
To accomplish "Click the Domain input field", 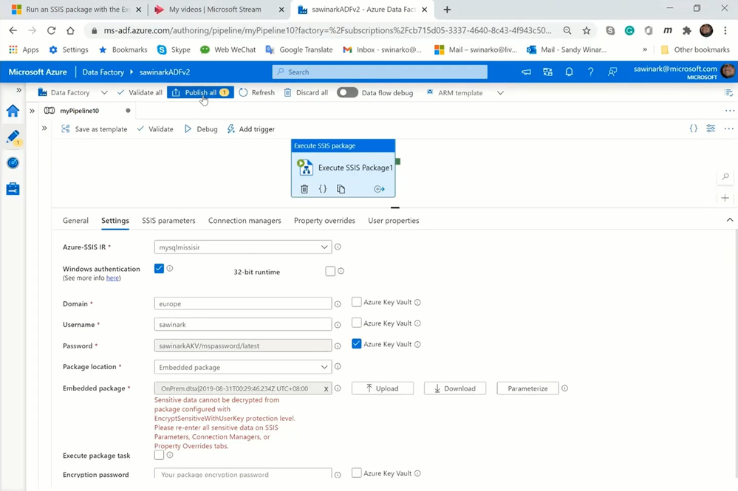I will pos(243,303).
